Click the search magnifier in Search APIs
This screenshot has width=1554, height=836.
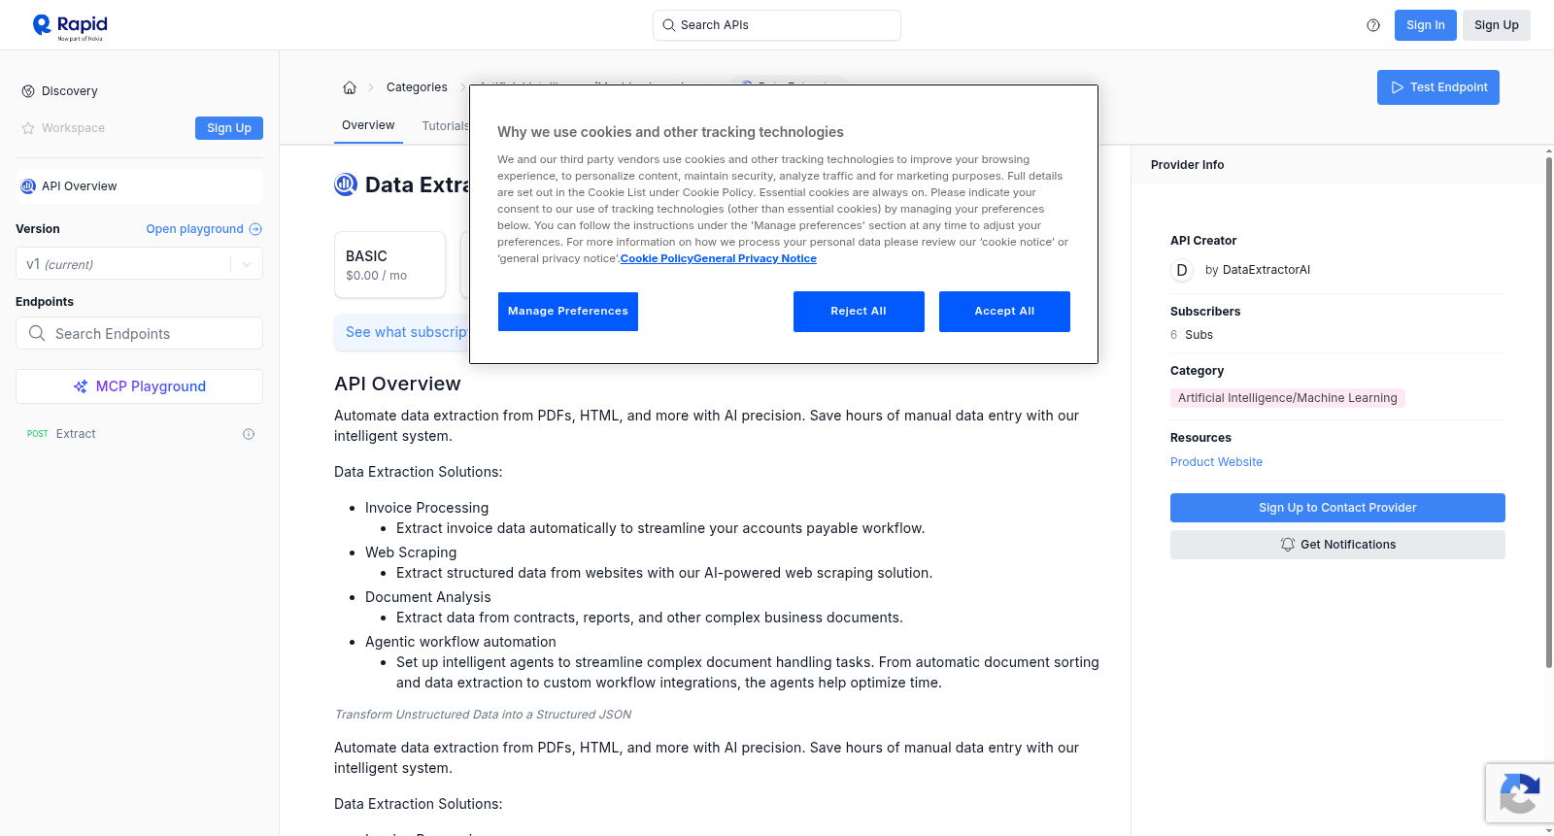pyautogui.click(x=669, y=25)
